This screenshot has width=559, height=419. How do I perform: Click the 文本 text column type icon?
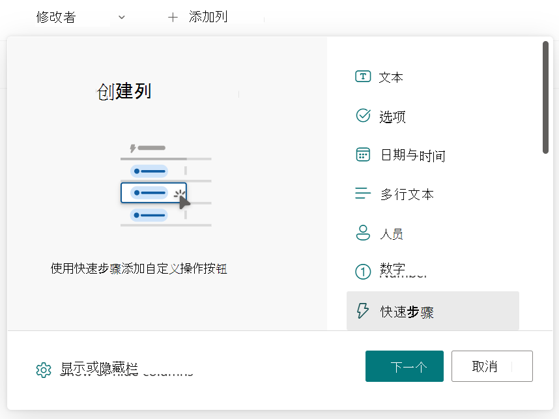[363, 77]
